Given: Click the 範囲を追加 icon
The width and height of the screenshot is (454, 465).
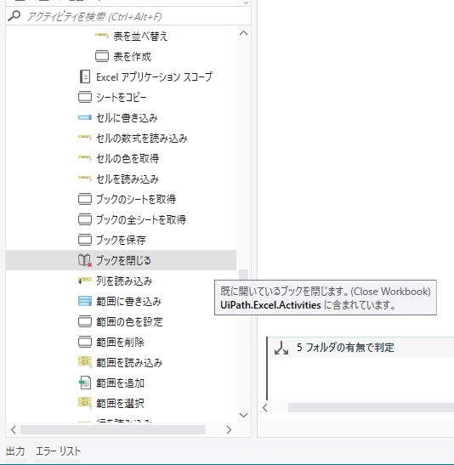Looking at the screenshot, I should pos(85,383).
